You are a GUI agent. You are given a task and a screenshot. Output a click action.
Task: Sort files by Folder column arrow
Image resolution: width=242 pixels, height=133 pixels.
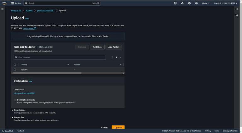(121, 65)
